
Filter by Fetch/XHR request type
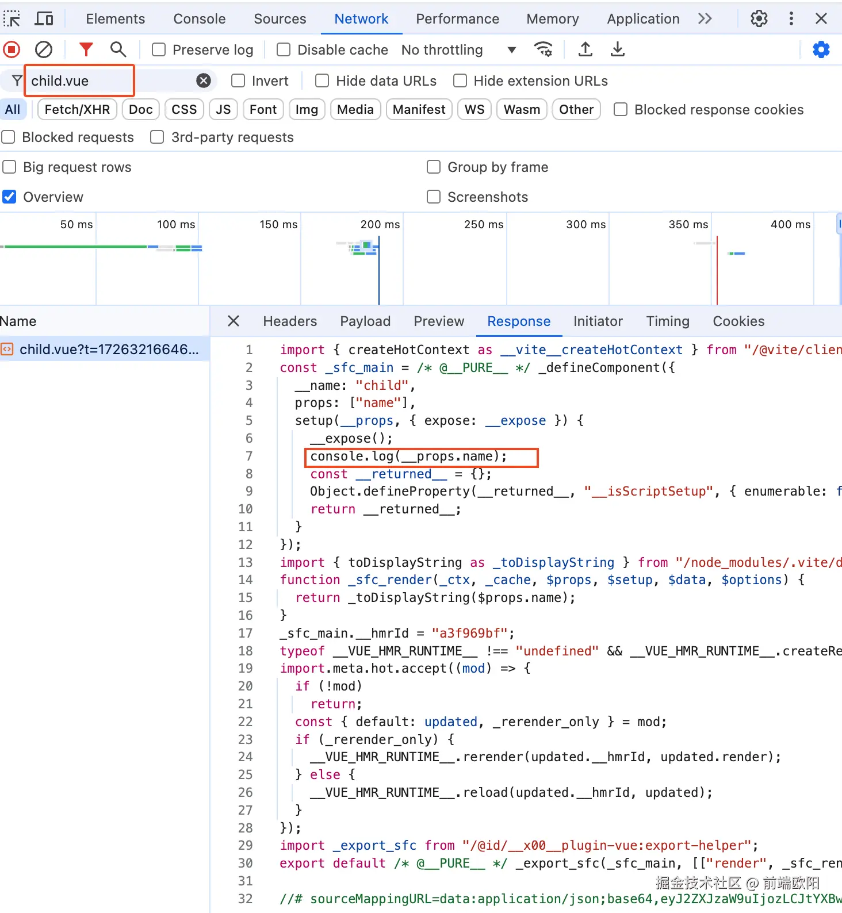[77, 110]
